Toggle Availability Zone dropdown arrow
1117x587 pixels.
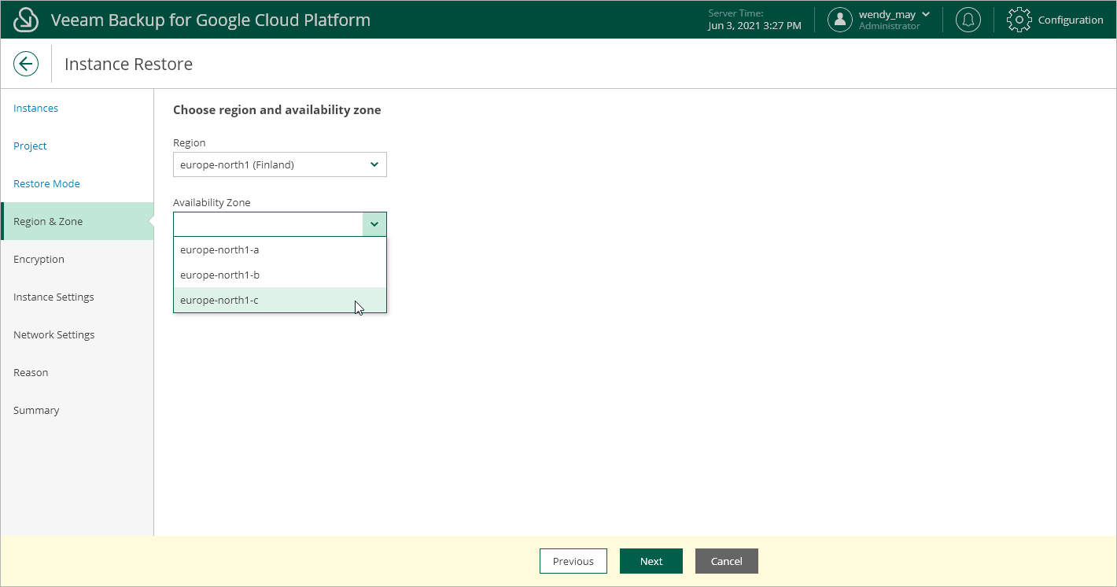374,224
